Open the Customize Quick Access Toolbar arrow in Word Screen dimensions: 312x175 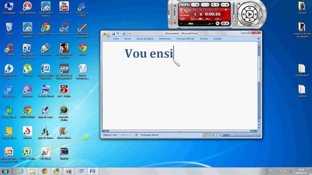click(130, 34)
